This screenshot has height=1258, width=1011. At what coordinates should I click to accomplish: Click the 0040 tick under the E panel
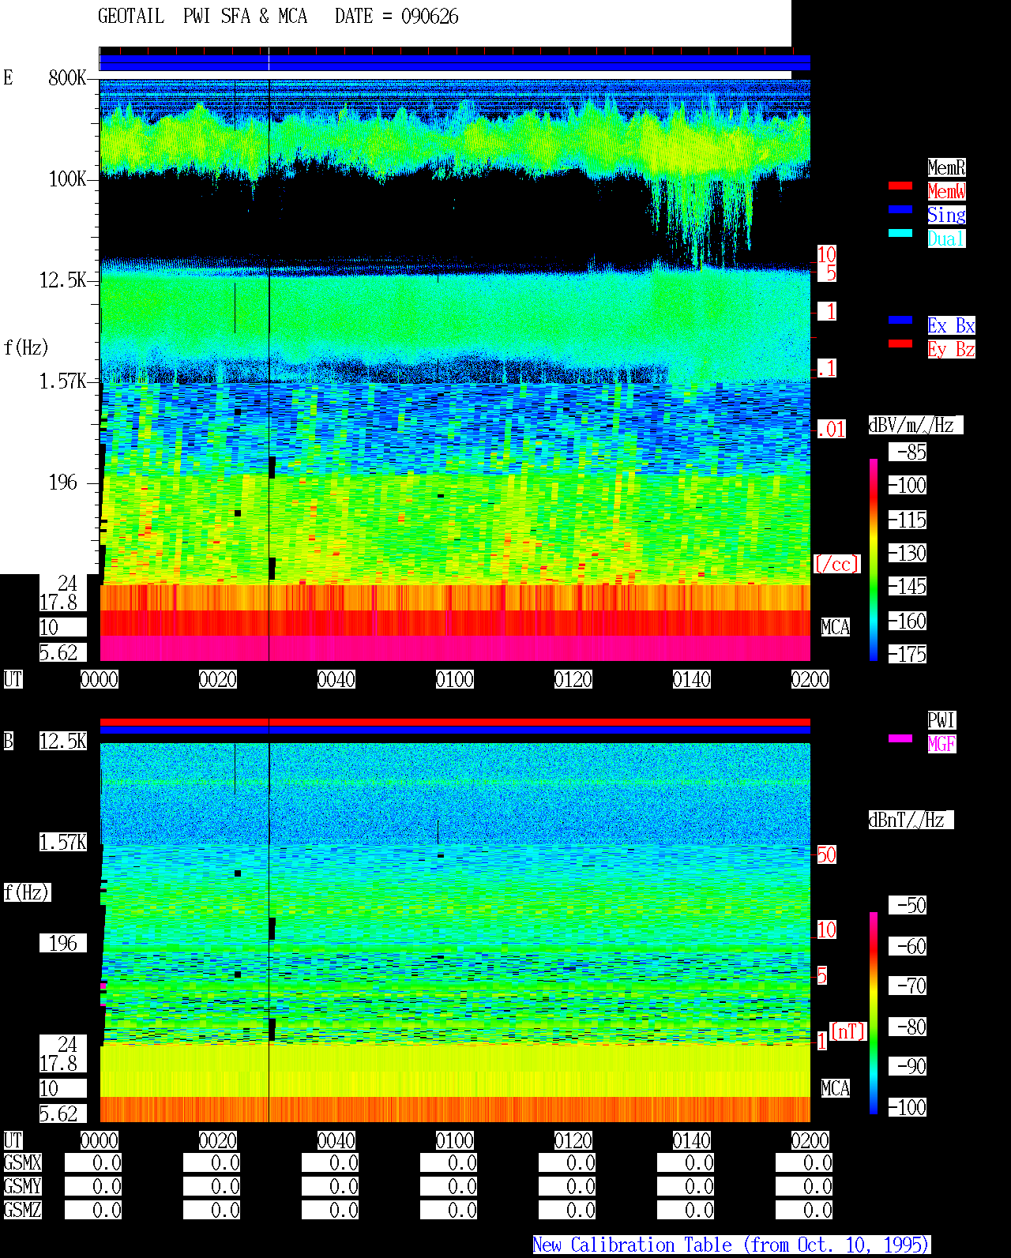click(x=336, y=679)
